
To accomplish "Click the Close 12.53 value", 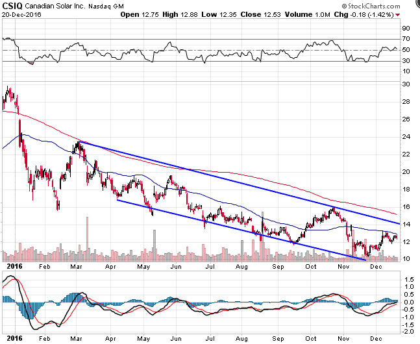I will pyautogui.click(x=260, y=14).
